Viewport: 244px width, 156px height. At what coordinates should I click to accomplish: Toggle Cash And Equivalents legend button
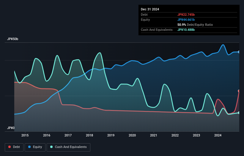coord(68,147)
